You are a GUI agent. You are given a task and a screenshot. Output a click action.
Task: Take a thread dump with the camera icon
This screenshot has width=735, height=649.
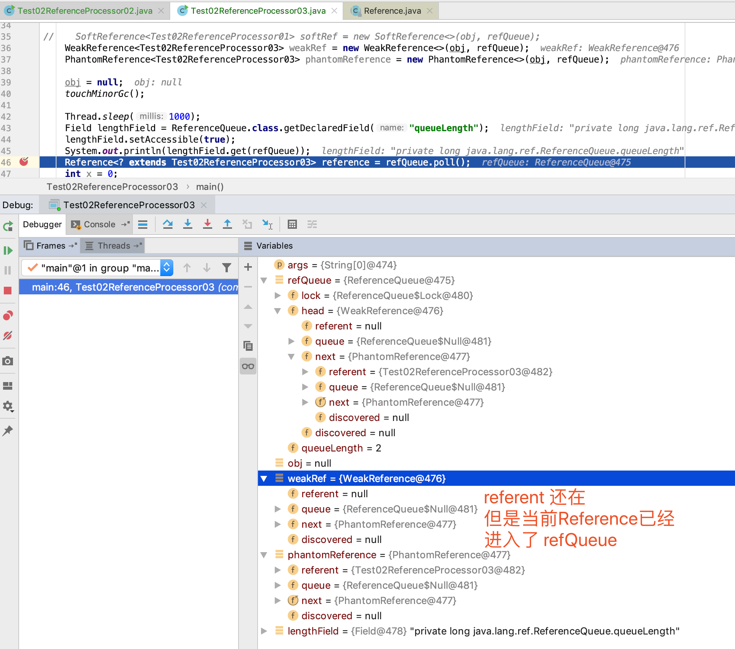[8, 361]
